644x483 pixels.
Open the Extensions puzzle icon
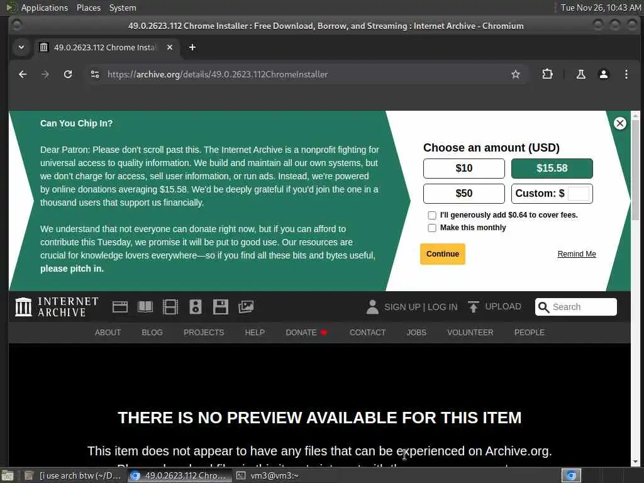pos(547,74)
